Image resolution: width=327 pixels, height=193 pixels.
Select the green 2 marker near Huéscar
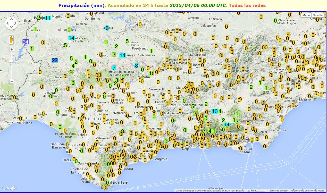pos(251,87)
